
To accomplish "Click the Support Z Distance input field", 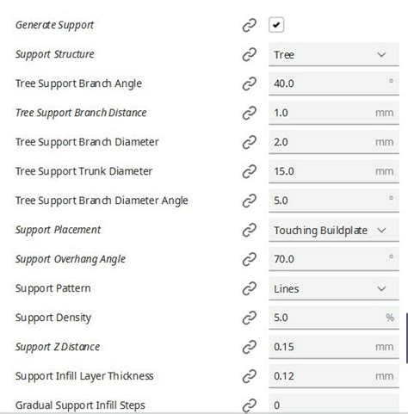I will [334, 347].
